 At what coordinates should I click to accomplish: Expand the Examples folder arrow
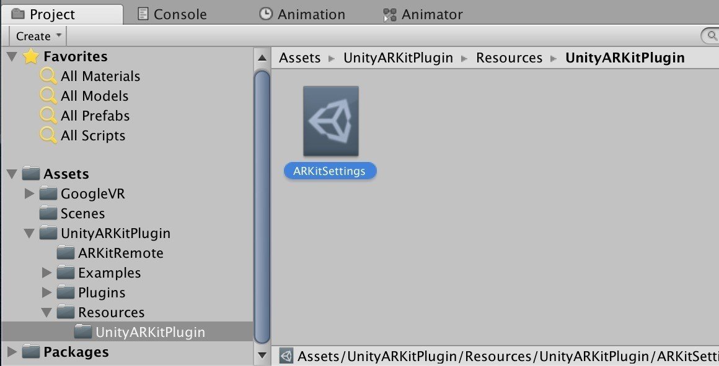[x=46, y=273]
